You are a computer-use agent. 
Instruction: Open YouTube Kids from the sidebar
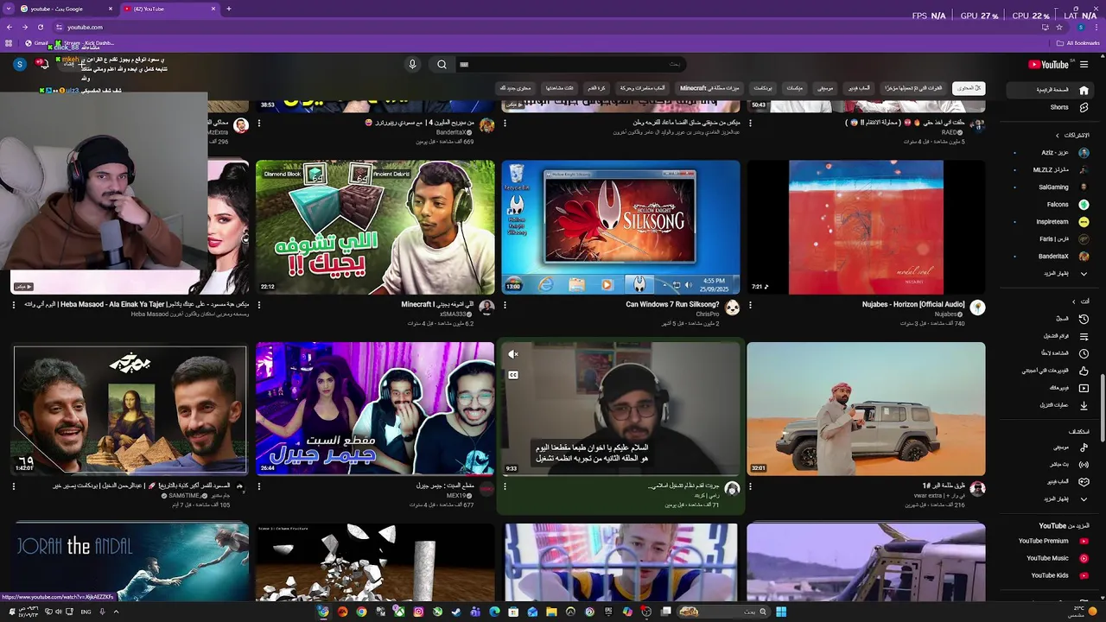1051,575
